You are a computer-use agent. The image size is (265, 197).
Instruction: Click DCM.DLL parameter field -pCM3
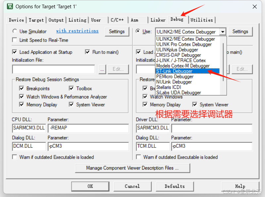click(x=88, y=146)
